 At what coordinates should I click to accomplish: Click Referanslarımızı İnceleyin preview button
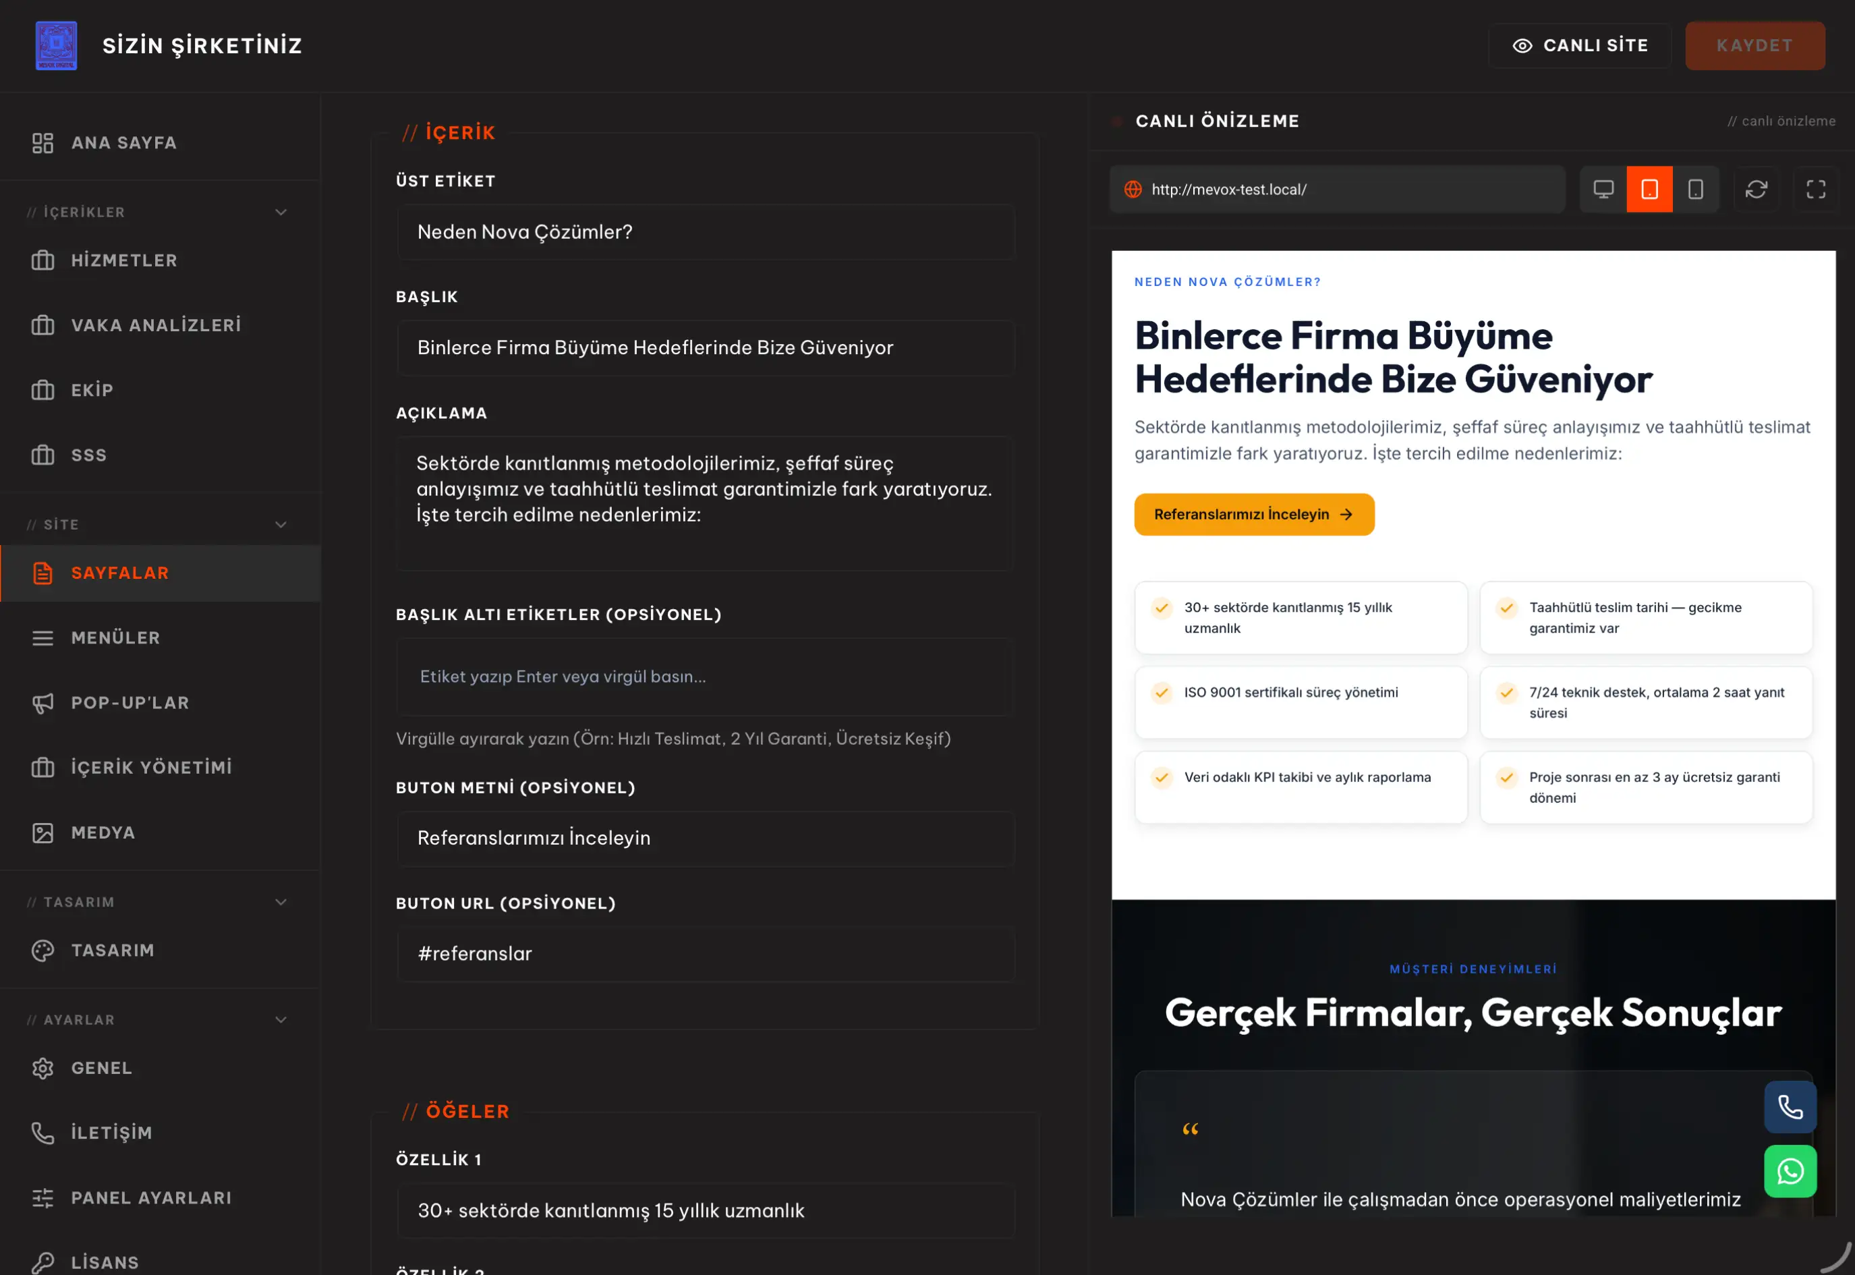click(1253, 515)
